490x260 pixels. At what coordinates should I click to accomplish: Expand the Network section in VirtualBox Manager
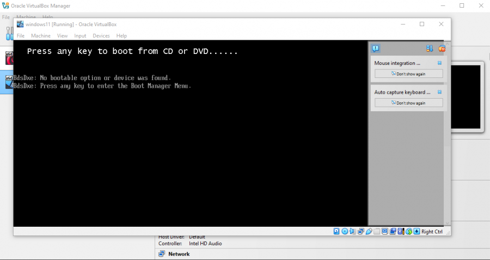point(179,254)
